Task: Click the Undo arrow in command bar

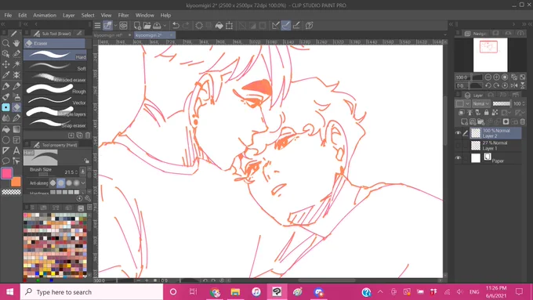Action: (176, 26)
